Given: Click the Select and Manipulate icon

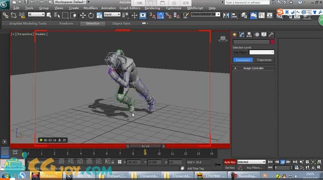Looking at the screenshot, I should pos(134,15).
